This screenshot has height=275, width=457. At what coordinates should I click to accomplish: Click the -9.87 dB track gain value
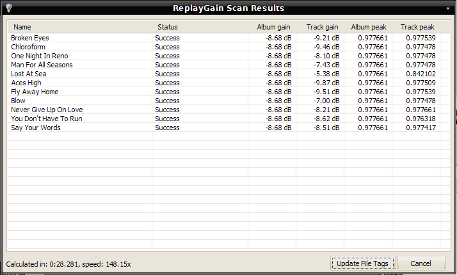[x=326, y=83]
